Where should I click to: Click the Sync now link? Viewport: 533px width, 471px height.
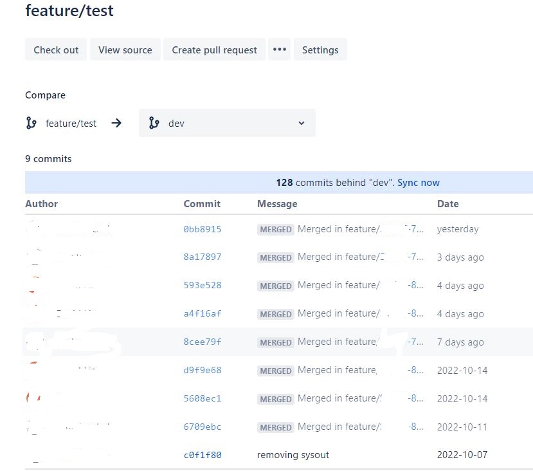(x=419, y=182)
